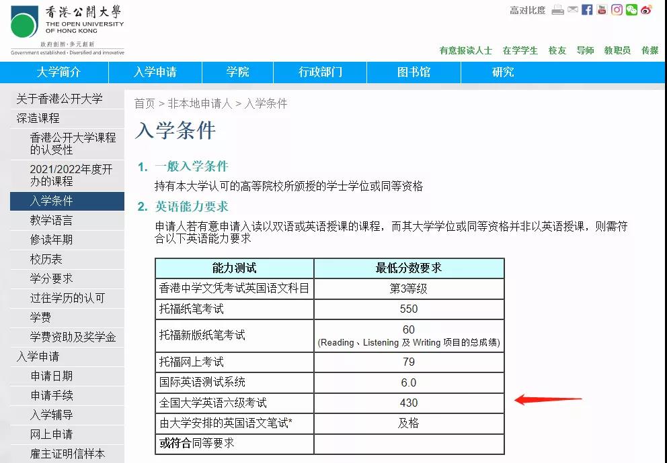Open 入学申请 sidebar section

pyautogui.click(x=67, y=357)
